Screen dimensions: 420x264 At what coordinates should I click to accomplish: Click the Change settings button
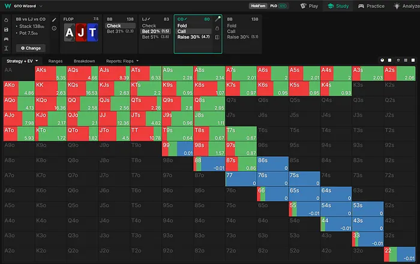point(31,48)
